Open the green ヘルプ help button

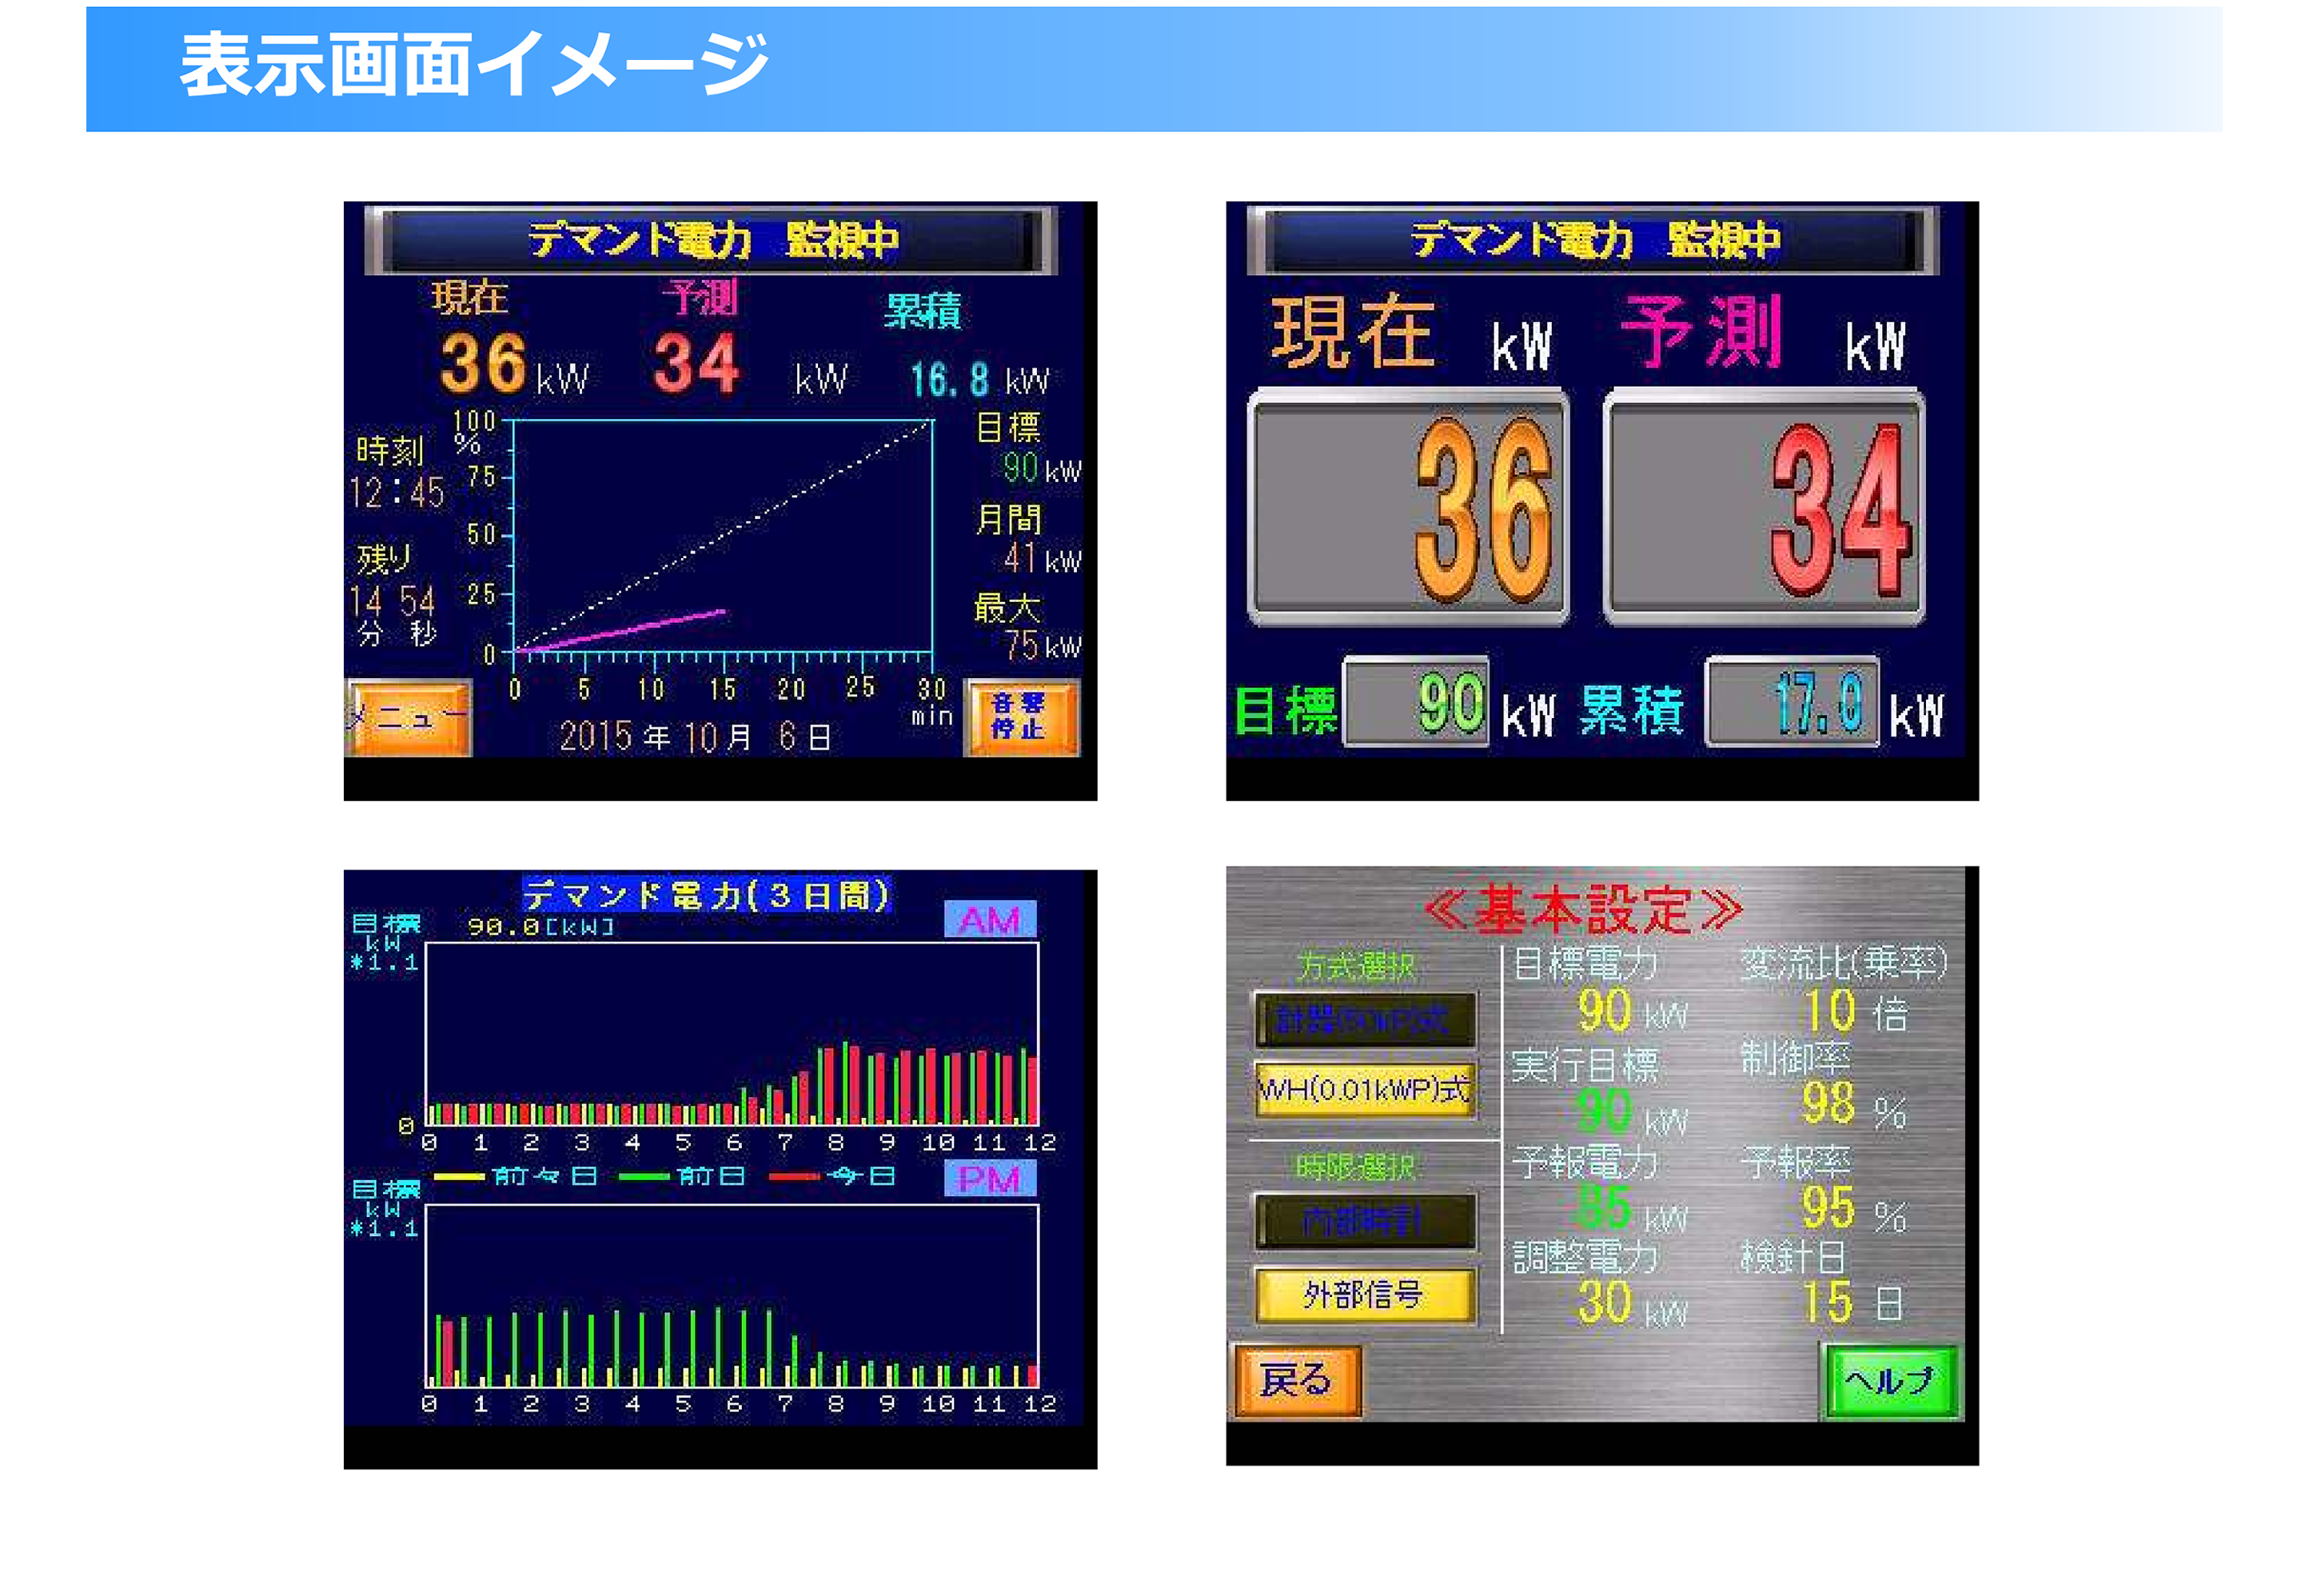pos(1890,1382)
